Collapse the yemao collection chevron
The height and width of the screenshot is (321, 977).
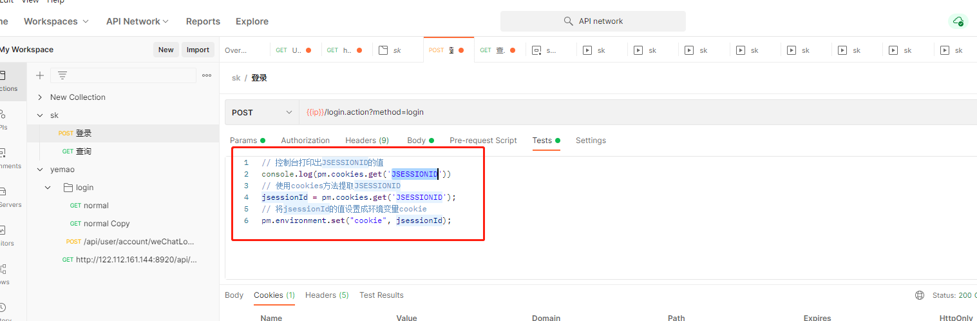click(x=40, y=170)
